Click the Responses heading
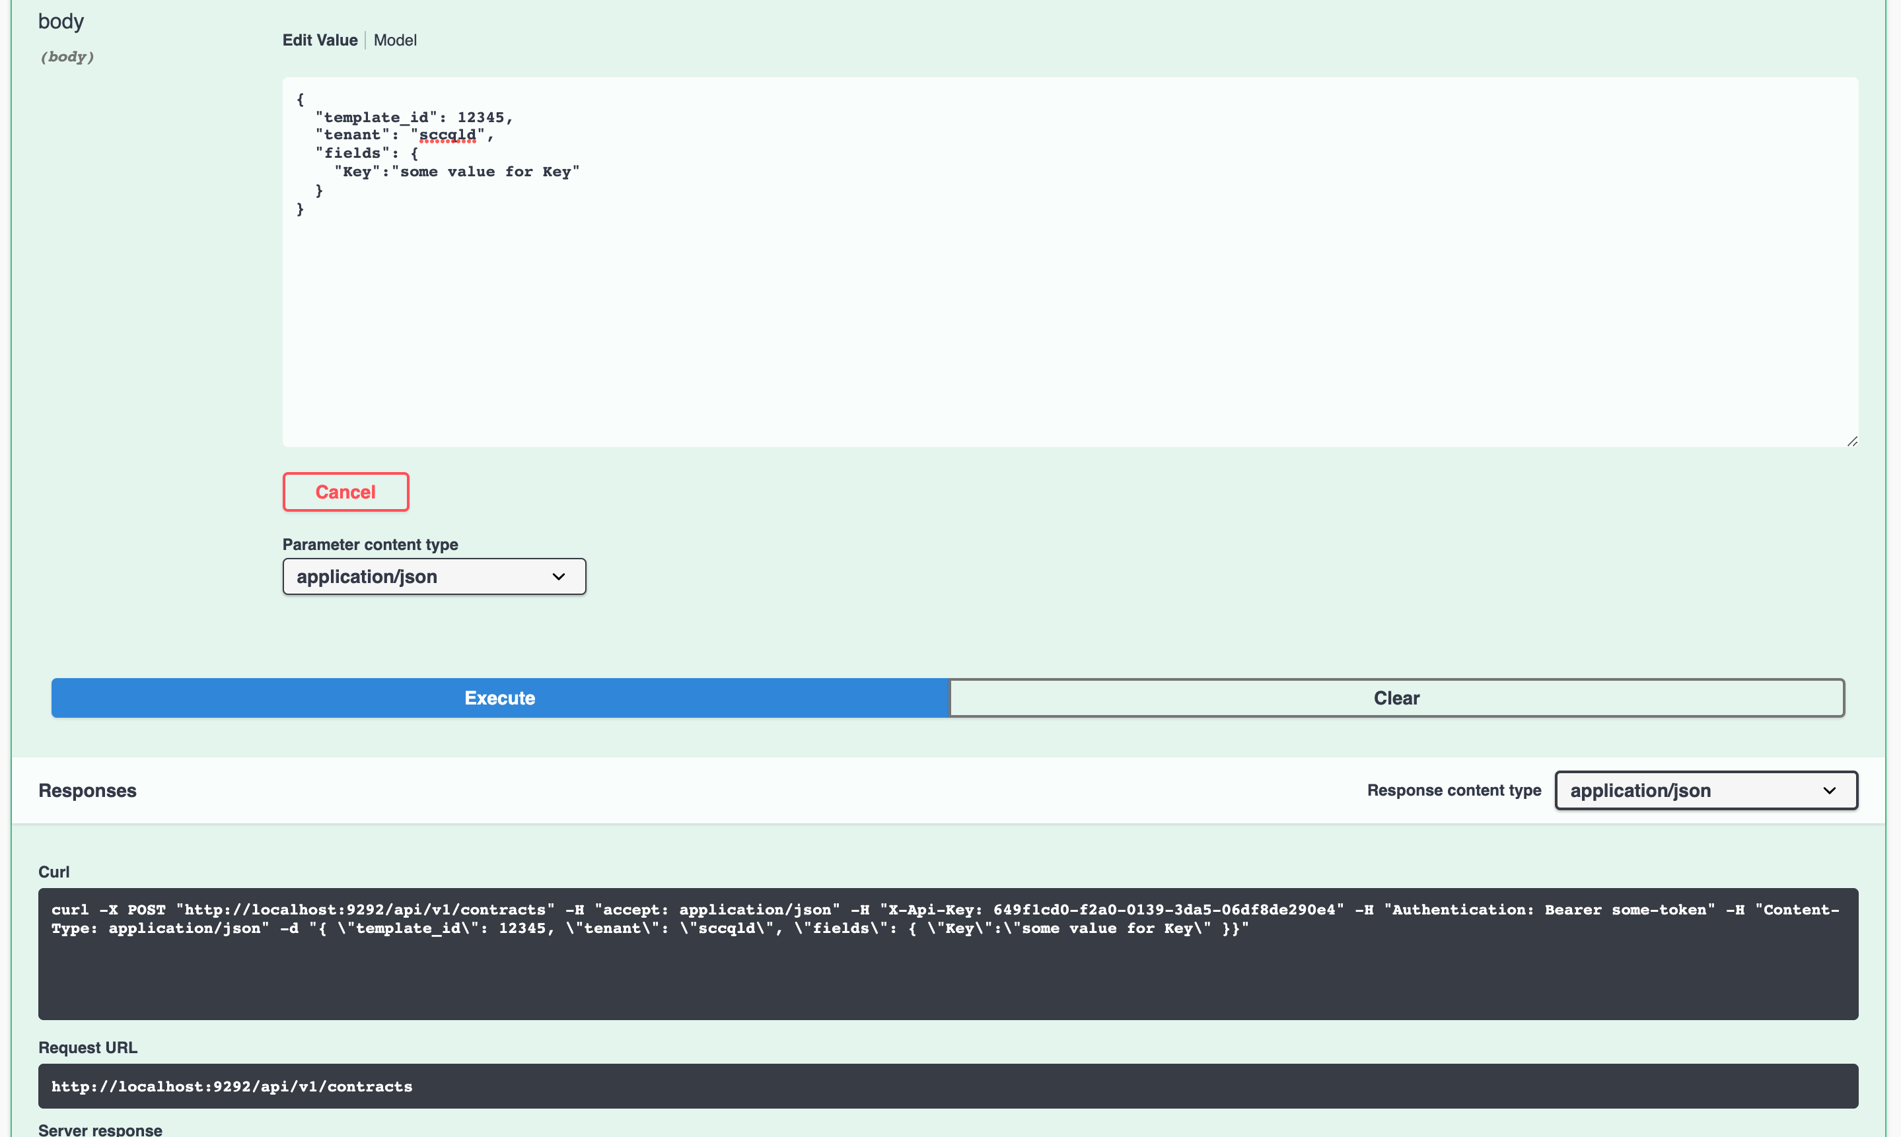 click(87, 790)
